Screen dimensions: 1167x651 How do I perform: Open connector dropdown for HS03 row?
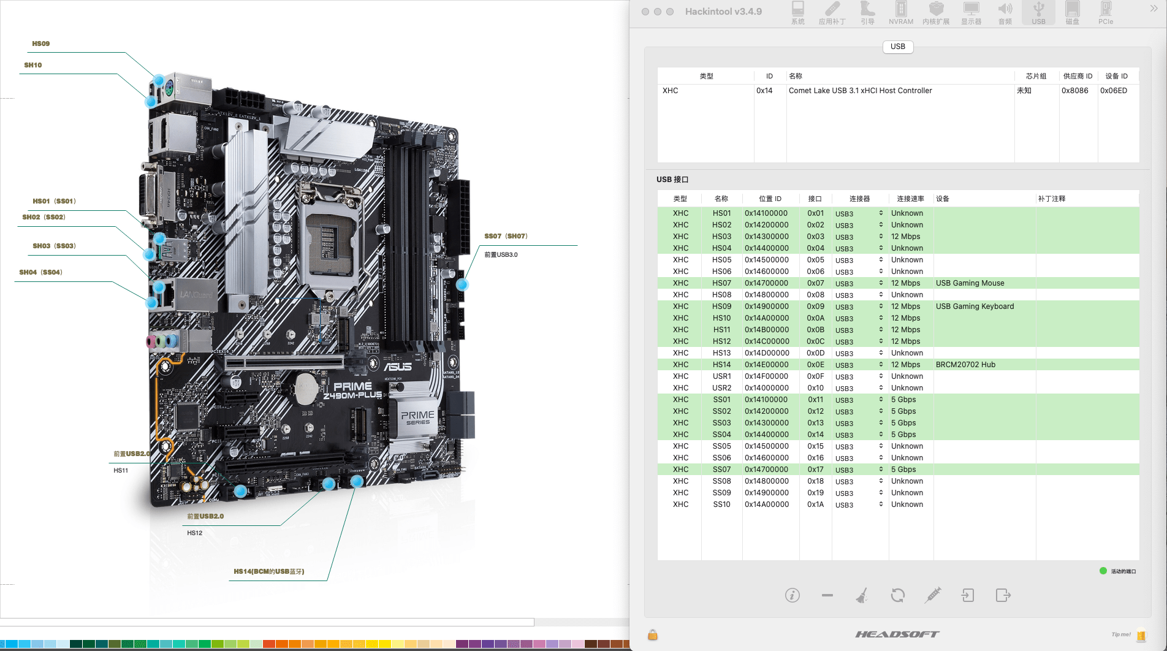tap(859, 237)
